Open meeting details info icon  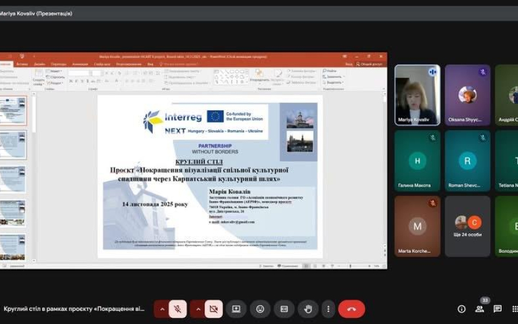coord(462,309)
